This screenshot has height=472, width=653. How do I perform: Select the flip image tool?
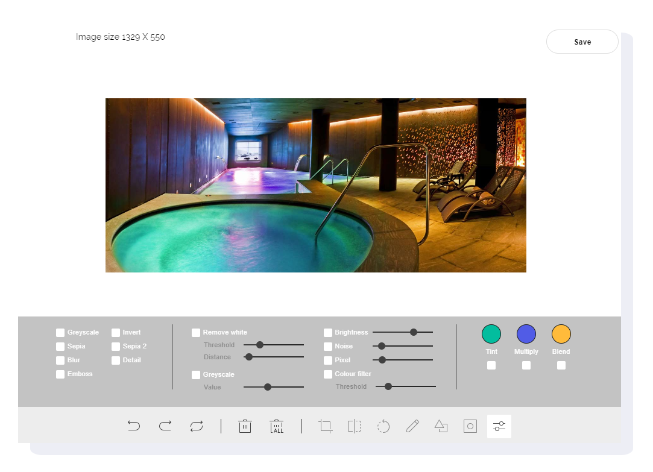[354, 426]
